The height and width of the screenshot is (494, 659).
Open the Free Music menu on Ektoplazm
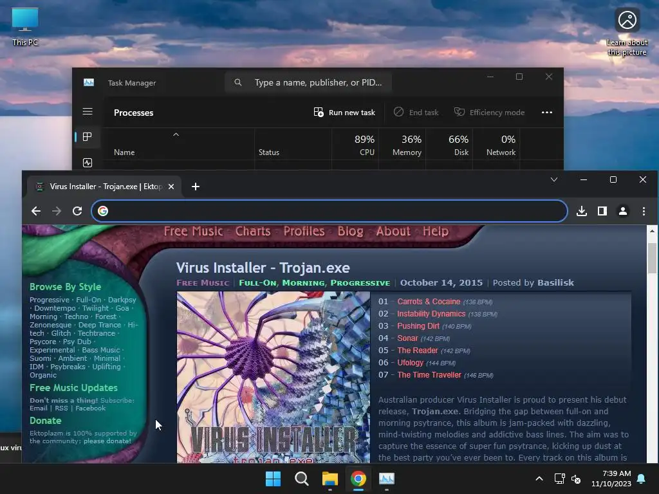coord(193,231)
